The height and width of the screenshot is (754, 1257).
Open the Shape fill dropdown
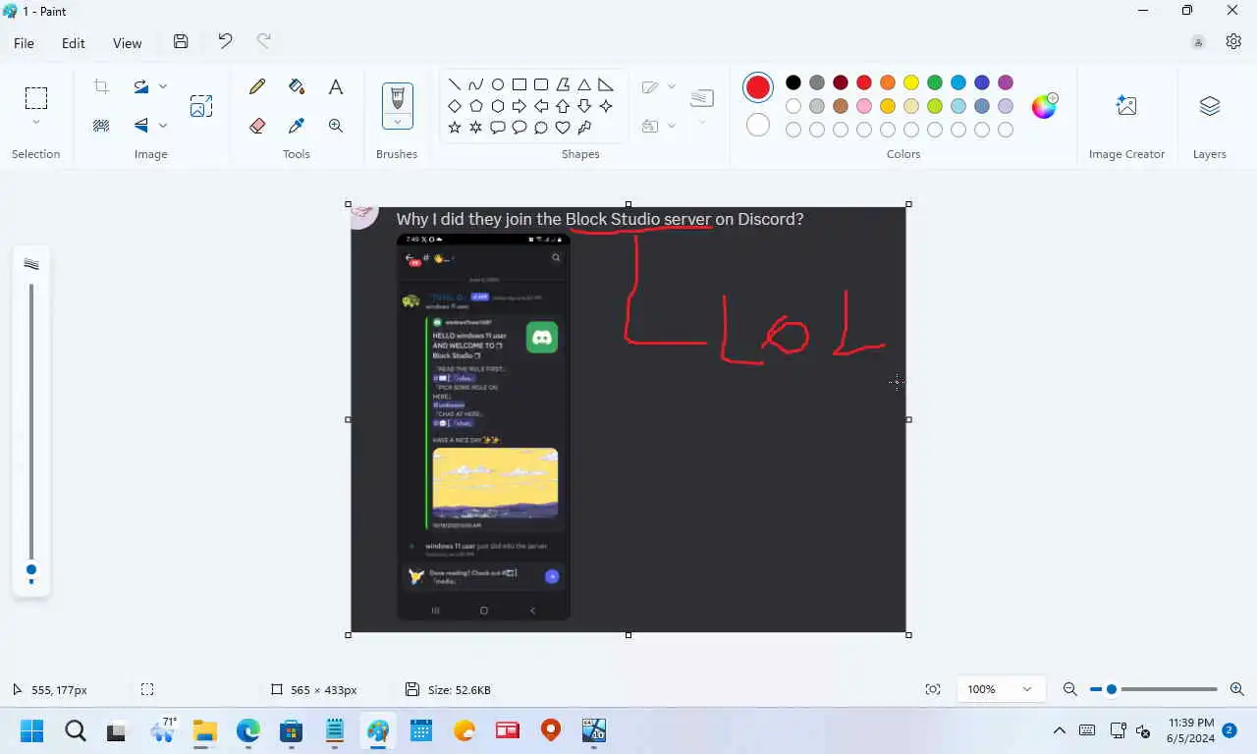672,126
